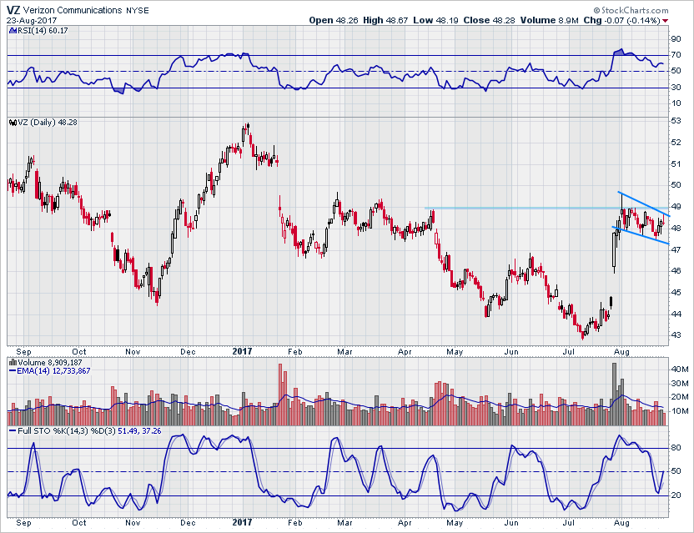Click the 46 price axis label
This screenshot has width=694, height=533.
[676, 271]
